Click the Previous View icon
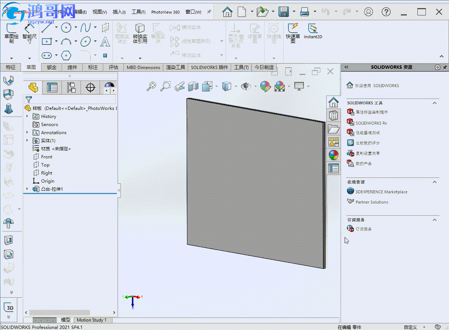Screen dimensions: 449x330 click(179, 86)
